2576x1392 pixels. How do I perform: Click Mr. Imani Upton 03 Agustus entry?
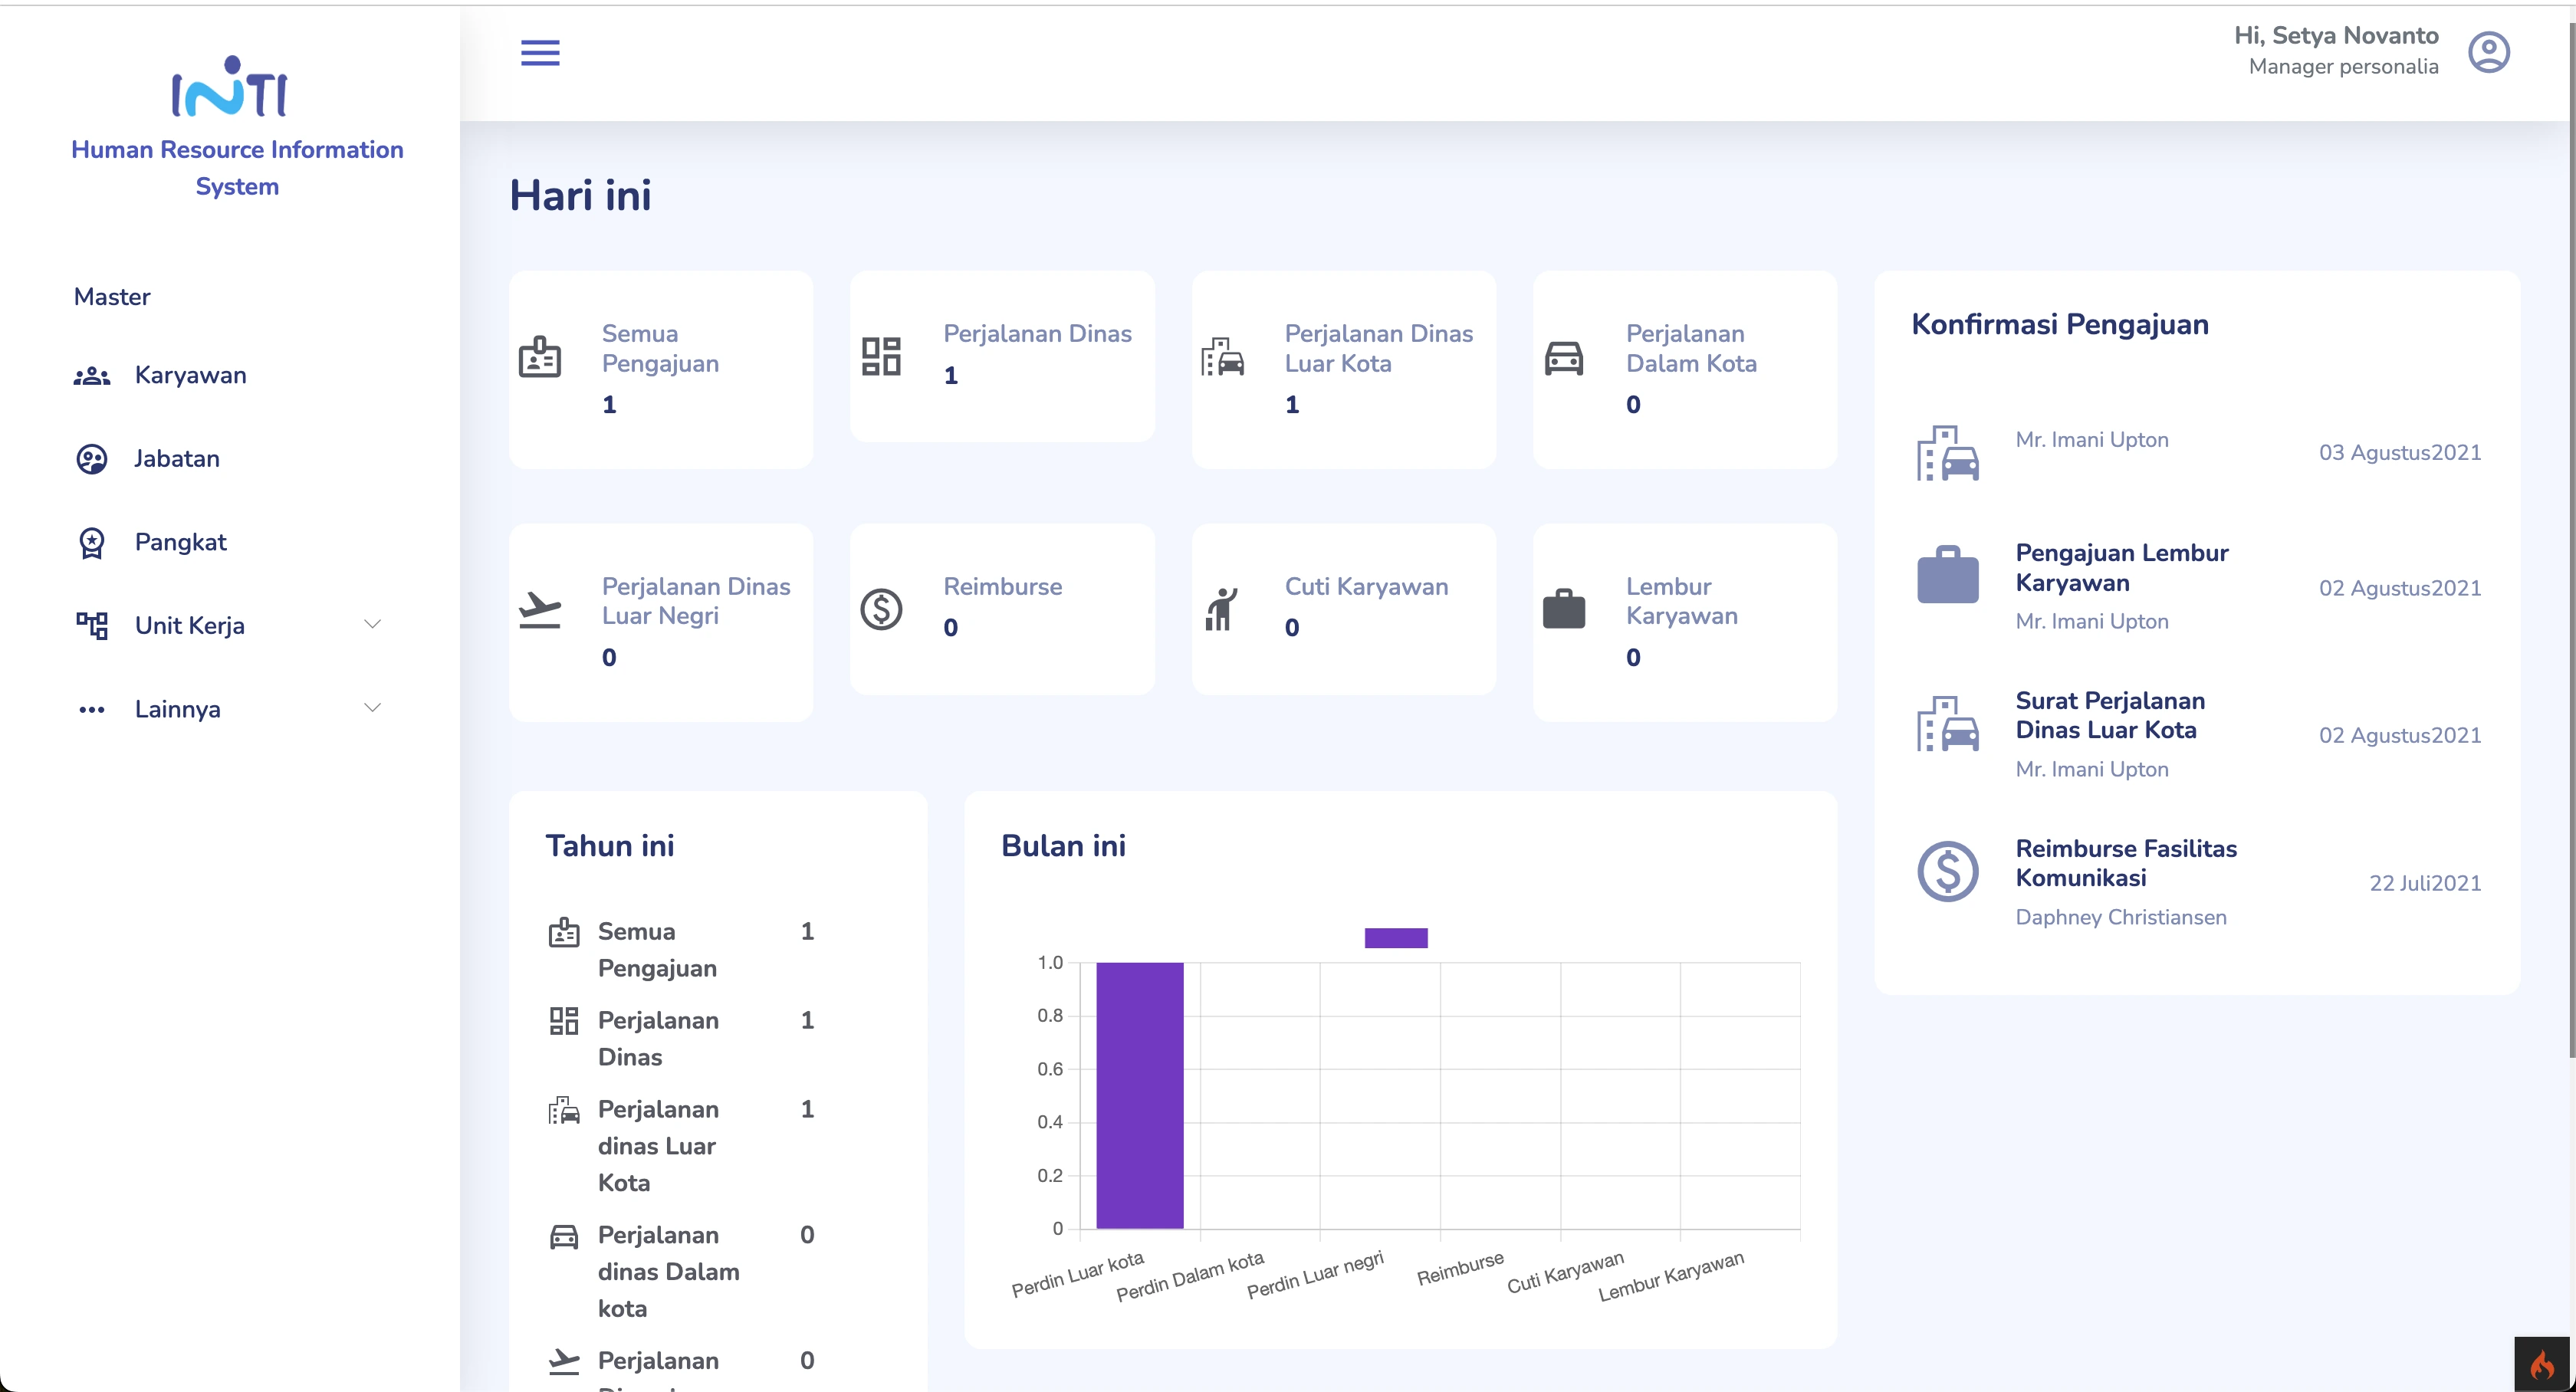tap(2092, 440)
